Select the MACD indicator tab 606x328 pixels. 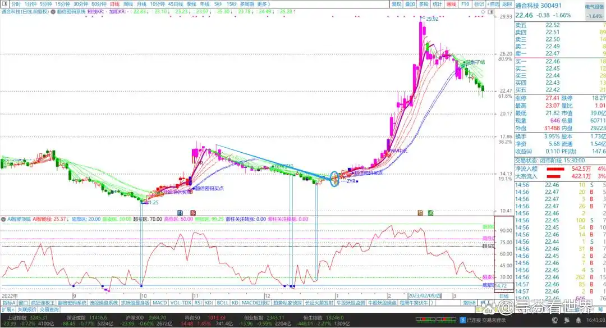pyautogui.click(x=160, y=302)
